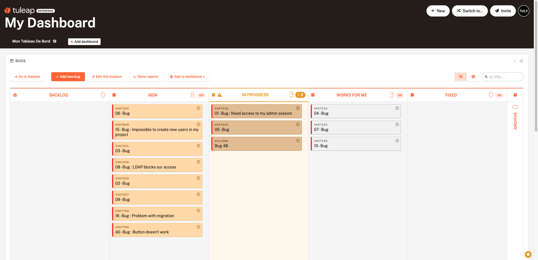This screenshot has height=260, width=538.
Task: Open WIP limit popover for Works For Me
Action: click(x=400, y=95)
